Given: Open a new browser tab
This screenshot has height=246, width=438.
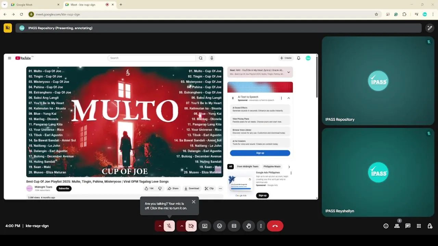Looking at the screenshot, I should 121,5.
